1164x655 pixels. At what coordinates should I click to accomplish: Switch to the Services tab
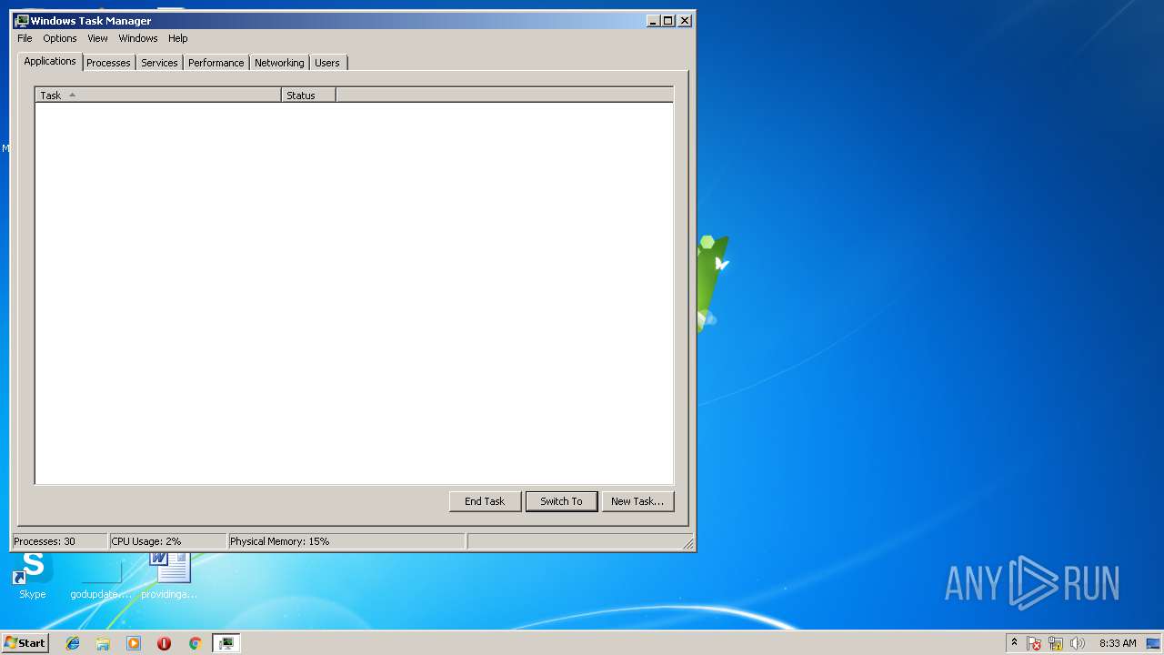159,63
